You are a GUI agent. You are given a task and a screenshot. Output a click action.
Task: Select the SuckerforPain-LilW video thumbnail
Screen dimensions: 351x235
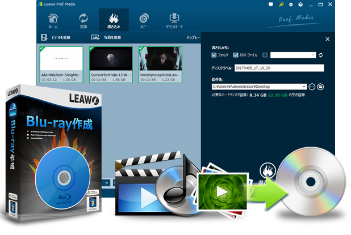pyautogui.click(x=111, y=65)
